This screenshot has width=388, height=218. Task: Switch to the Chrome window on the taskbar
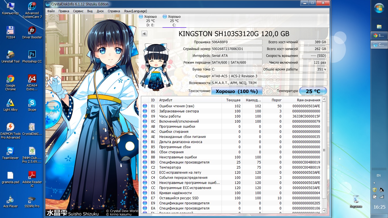tap(379, 35)
